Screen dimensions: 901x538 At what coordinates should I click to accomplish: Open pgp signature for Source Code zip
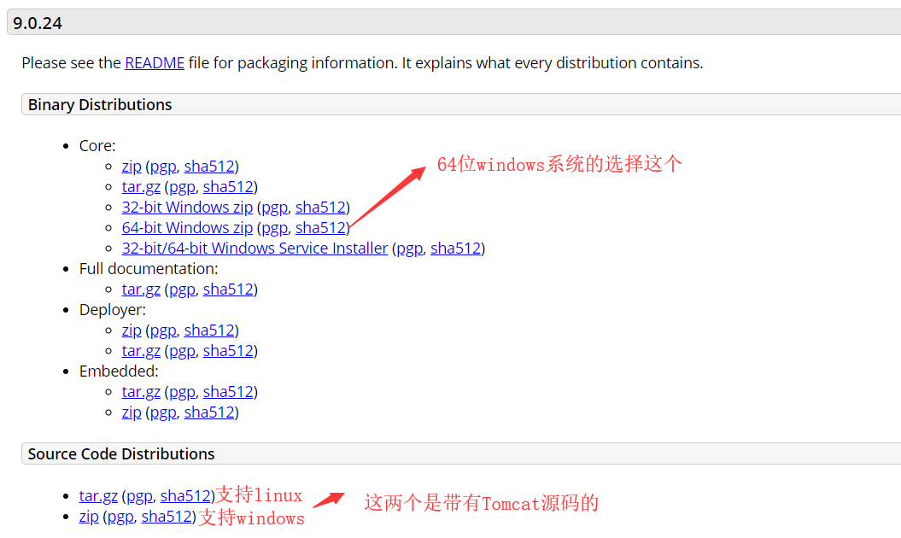(x=120, y=517)
